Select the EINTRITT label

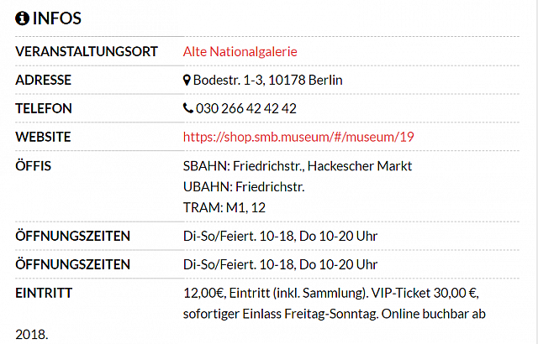pos(44,293)
